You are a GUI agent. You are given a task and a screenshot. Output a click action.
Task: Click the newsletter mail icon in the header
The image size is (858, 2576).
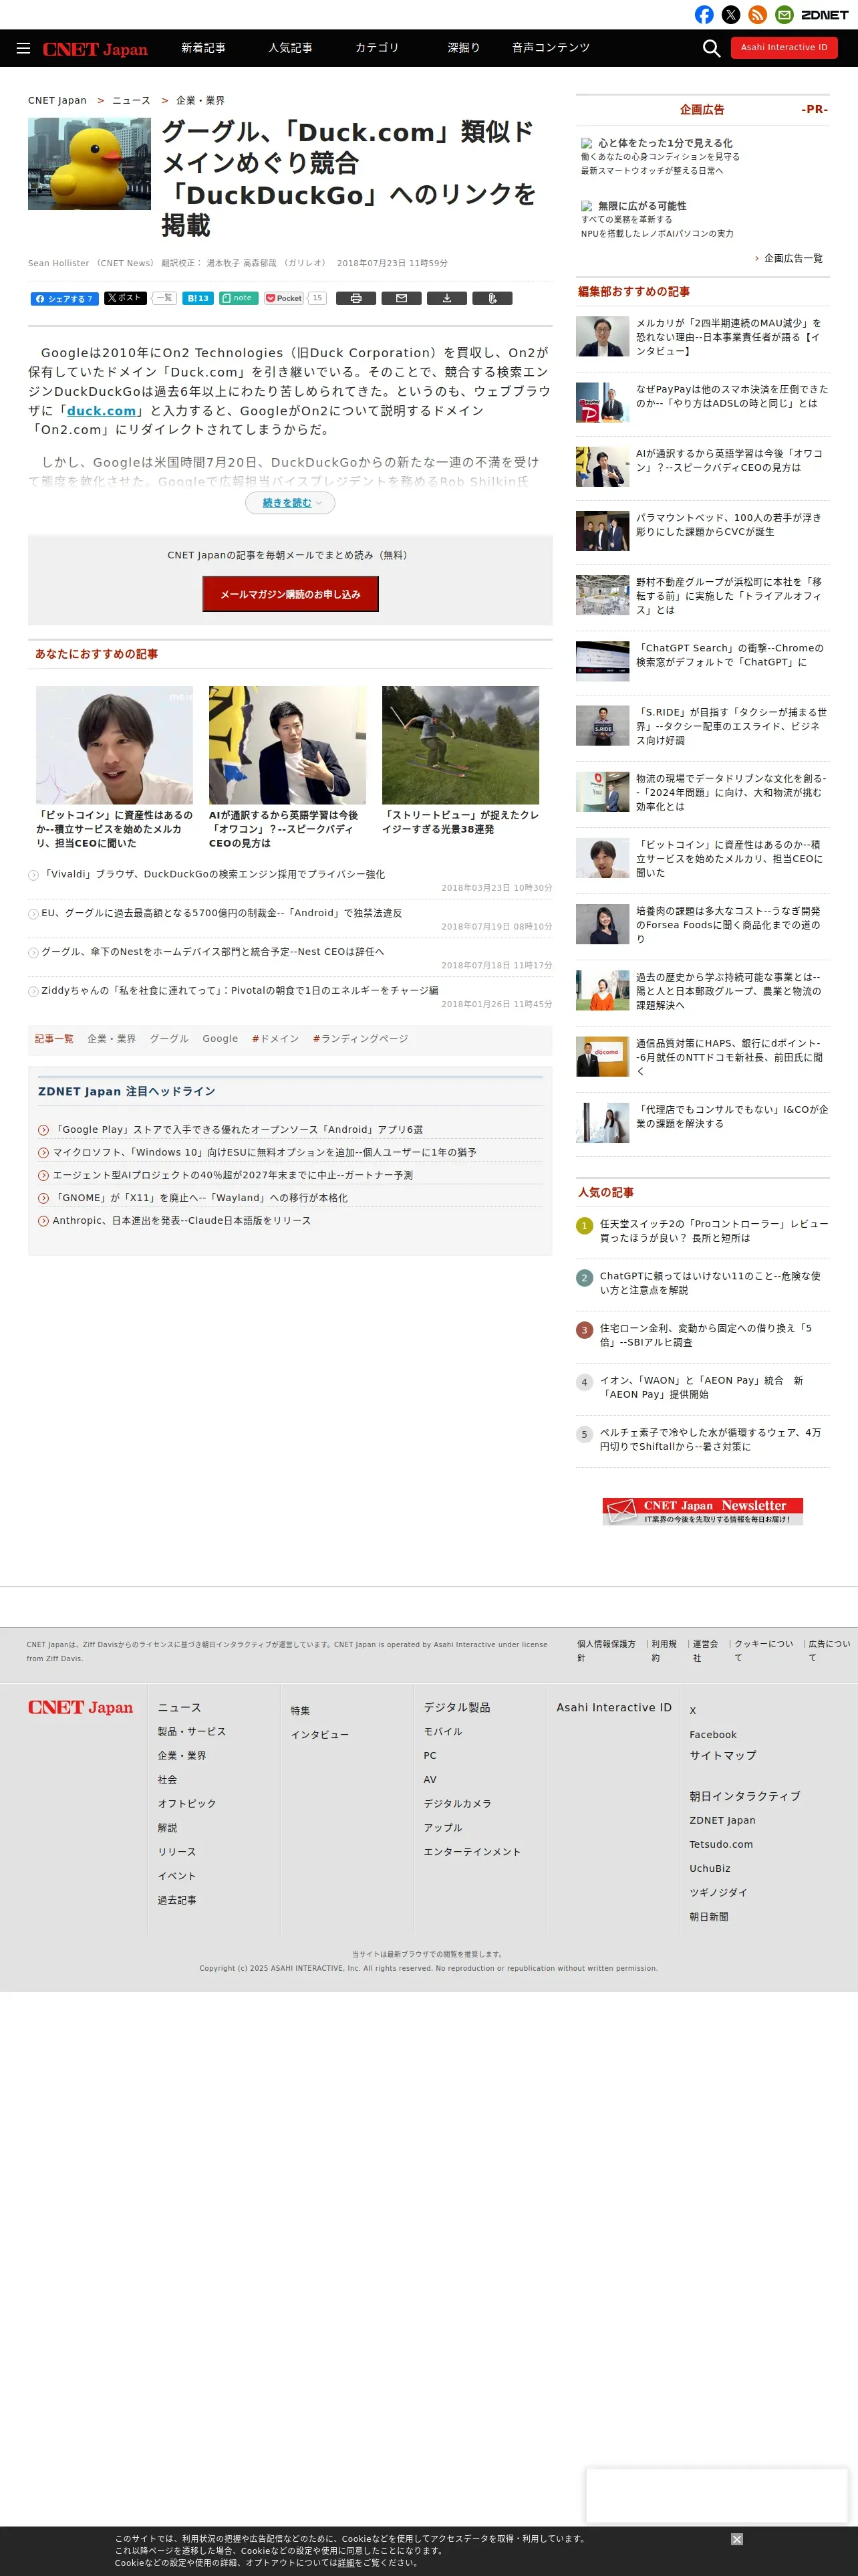[784, 15]
